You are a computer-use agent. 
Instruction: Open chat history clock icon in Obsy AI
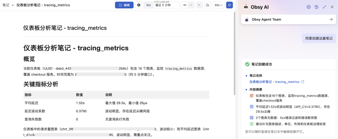pos(316,7)
